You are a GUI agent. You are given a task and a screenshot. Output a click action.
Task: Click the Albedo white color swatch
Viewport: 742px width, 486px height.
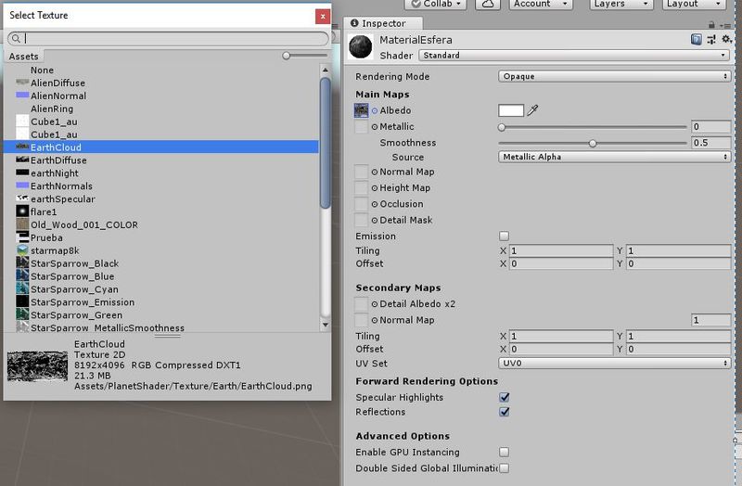pos(511,110)
